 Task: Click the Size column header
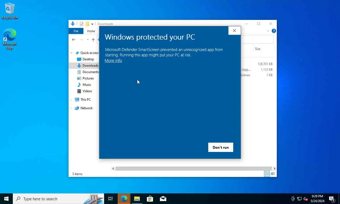click(x=257, y=49)
